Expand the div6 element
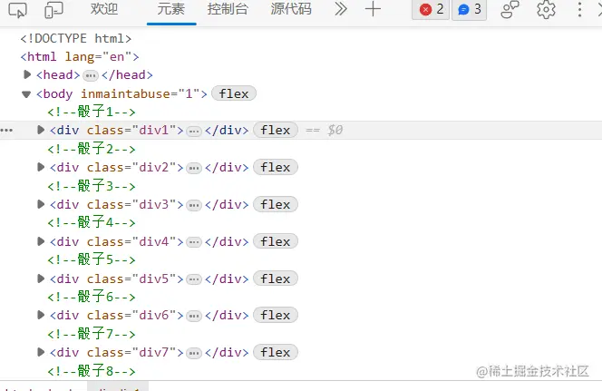This screenshot has height=391, width=602. 41,316
